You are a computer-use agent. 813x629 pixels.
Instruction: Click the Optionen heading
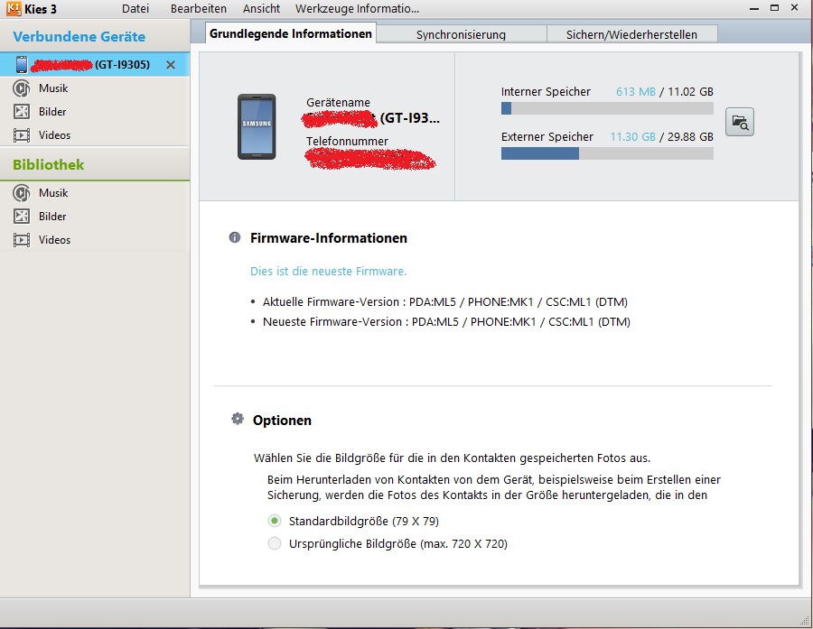(282, 421)
